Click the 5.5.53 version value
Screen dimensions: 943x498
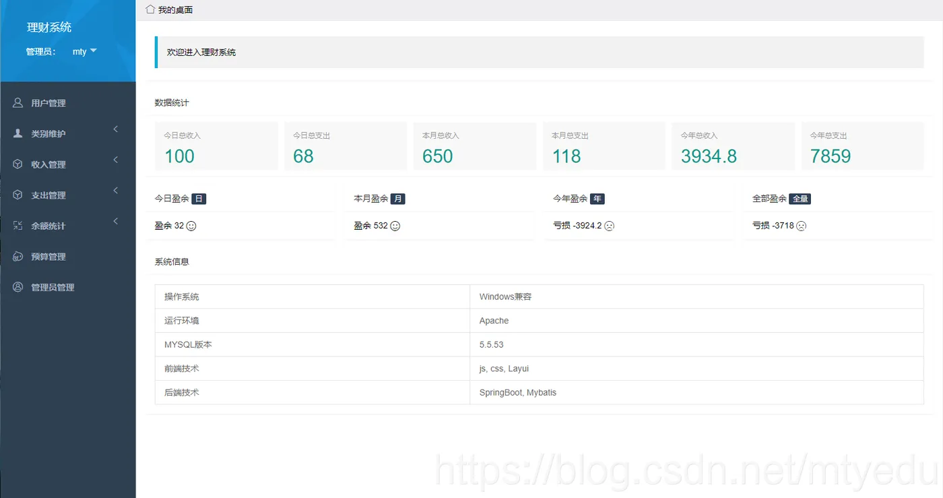point(491,344)
